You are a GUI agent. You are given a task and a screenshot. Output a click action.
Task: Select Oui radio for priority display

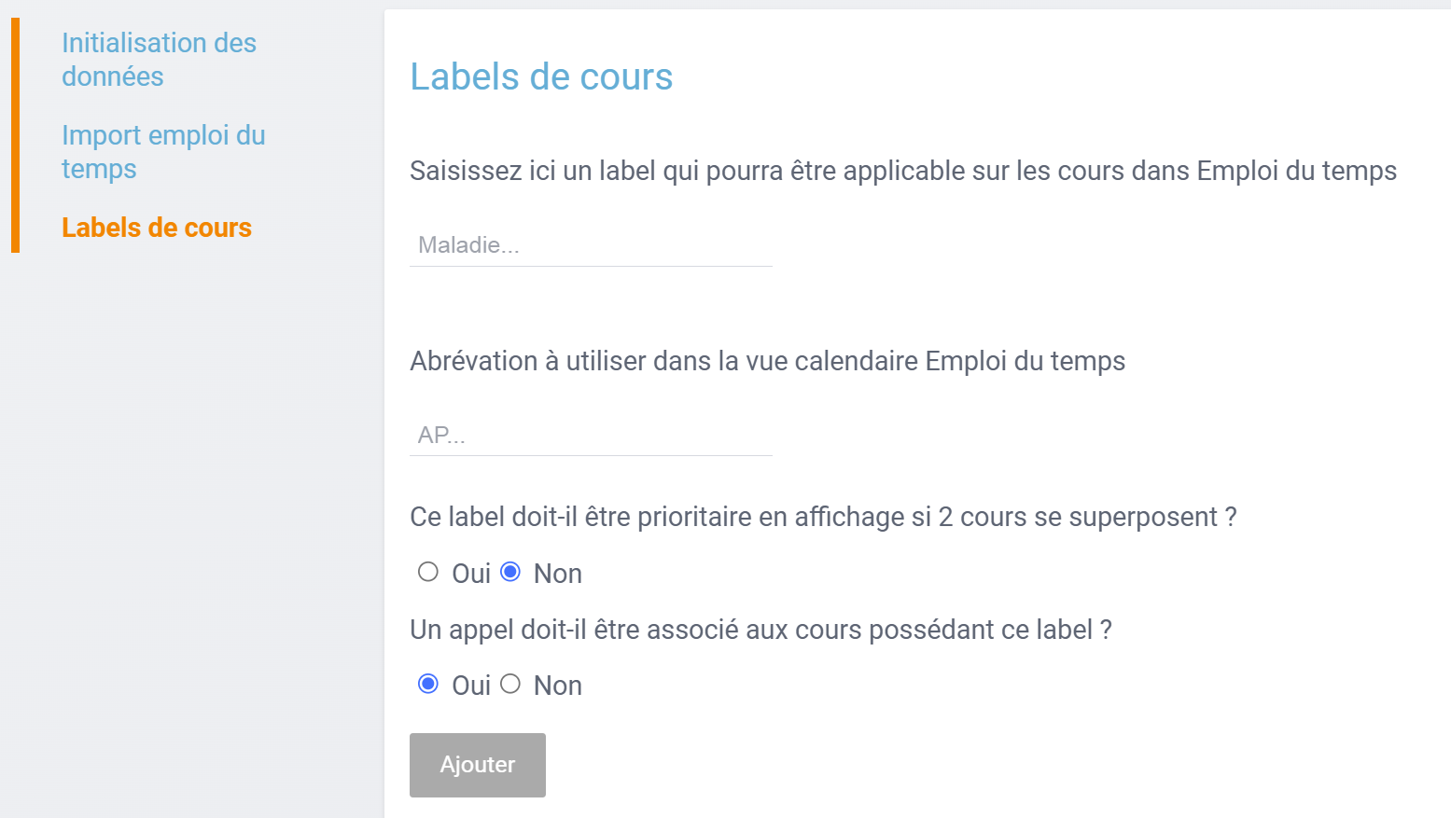pyautogui.click(x=428, y=572)
